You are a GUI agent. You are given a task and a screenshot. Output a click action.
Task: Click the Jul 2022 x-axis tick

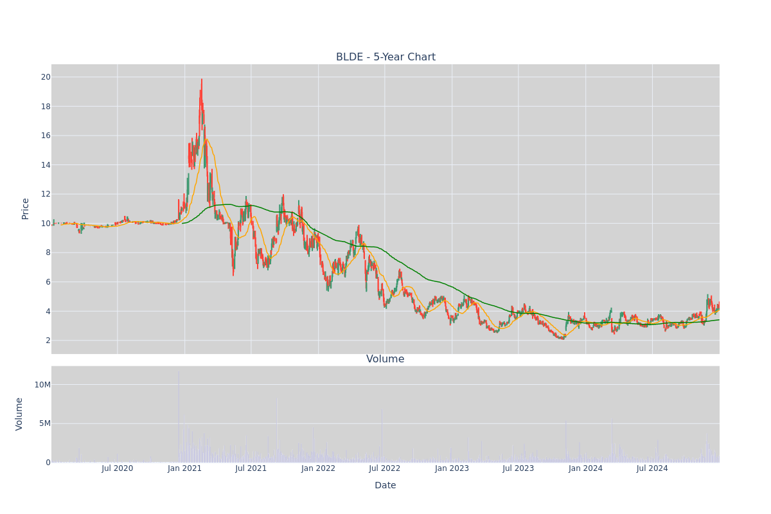(x=385, y=468)
